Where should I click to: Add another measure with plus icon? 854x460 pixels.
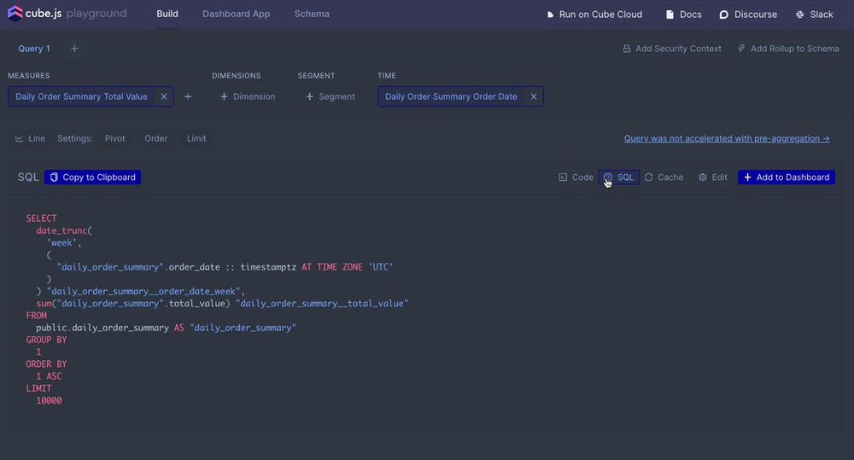[x=188, y=96]
